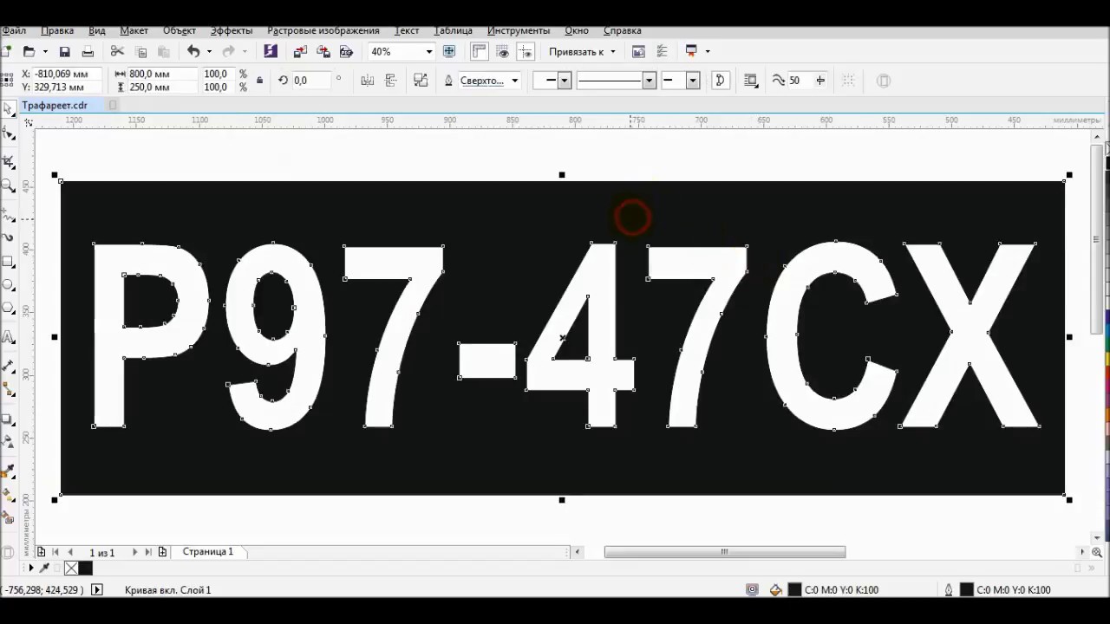The width and height of the screenshot is (1110, 624).
Task: Open the end arrowhead dropdown
Action: click(693, 81)
